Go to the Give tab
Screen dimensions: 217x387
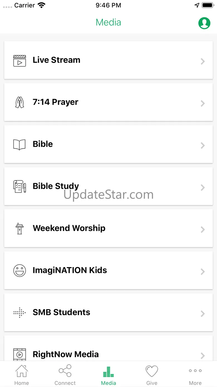[x=152, y=375]
